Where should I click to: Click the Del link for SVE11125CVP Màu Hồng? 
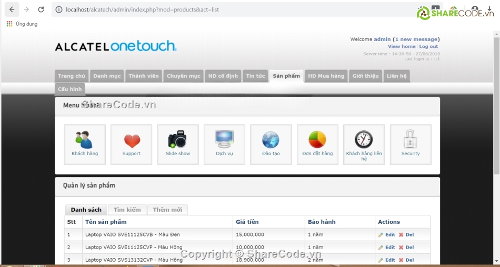[x=410, y=247]
